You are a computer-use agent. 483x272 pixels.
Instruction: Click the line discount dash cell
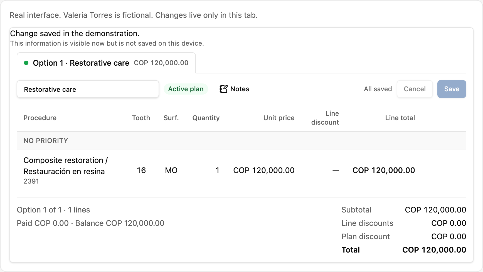(x=336, y=170)
